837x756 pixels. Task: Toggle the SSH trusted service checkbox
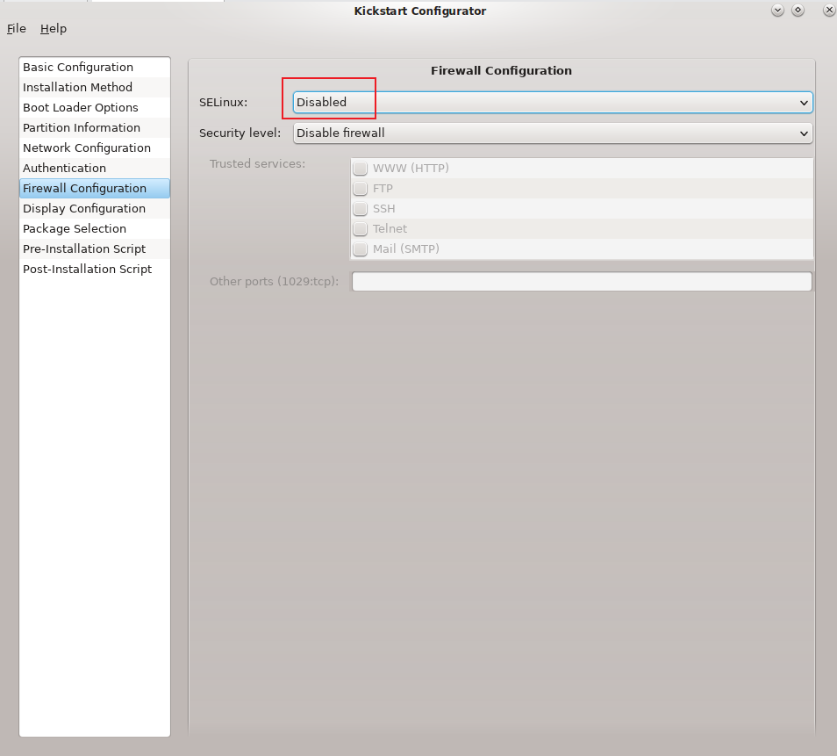pyautogui.click(x=361, y=208)
